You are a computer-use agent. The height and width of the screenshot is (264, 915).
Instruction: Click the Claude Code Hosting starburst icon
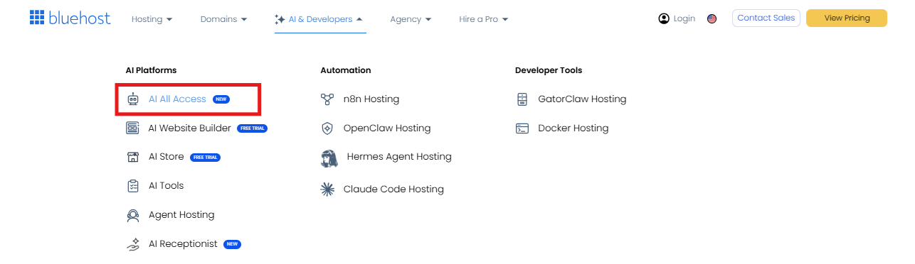pos(327,189)
